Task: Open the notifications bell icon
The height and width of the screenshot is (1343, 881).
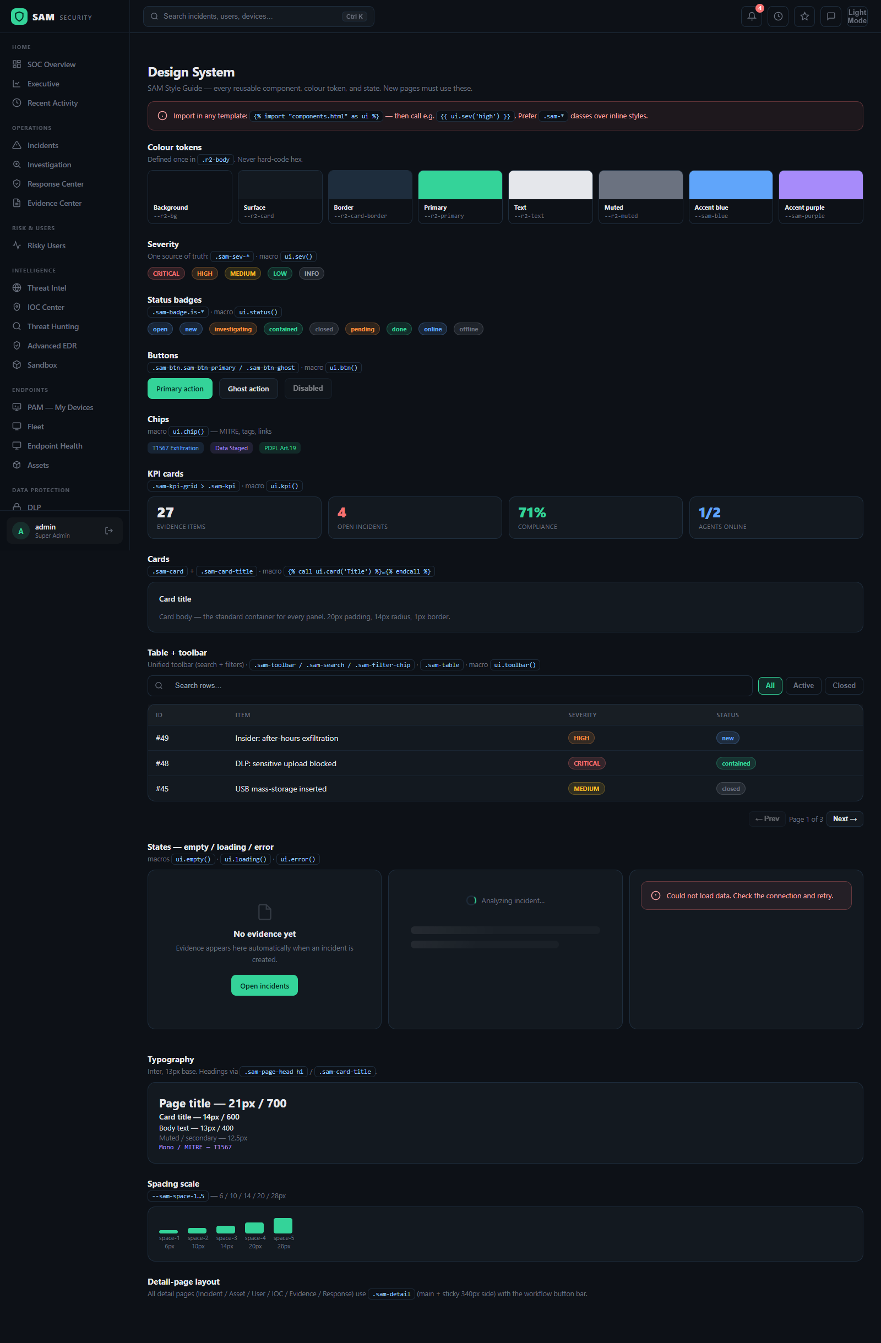Action: pos(751,17)
